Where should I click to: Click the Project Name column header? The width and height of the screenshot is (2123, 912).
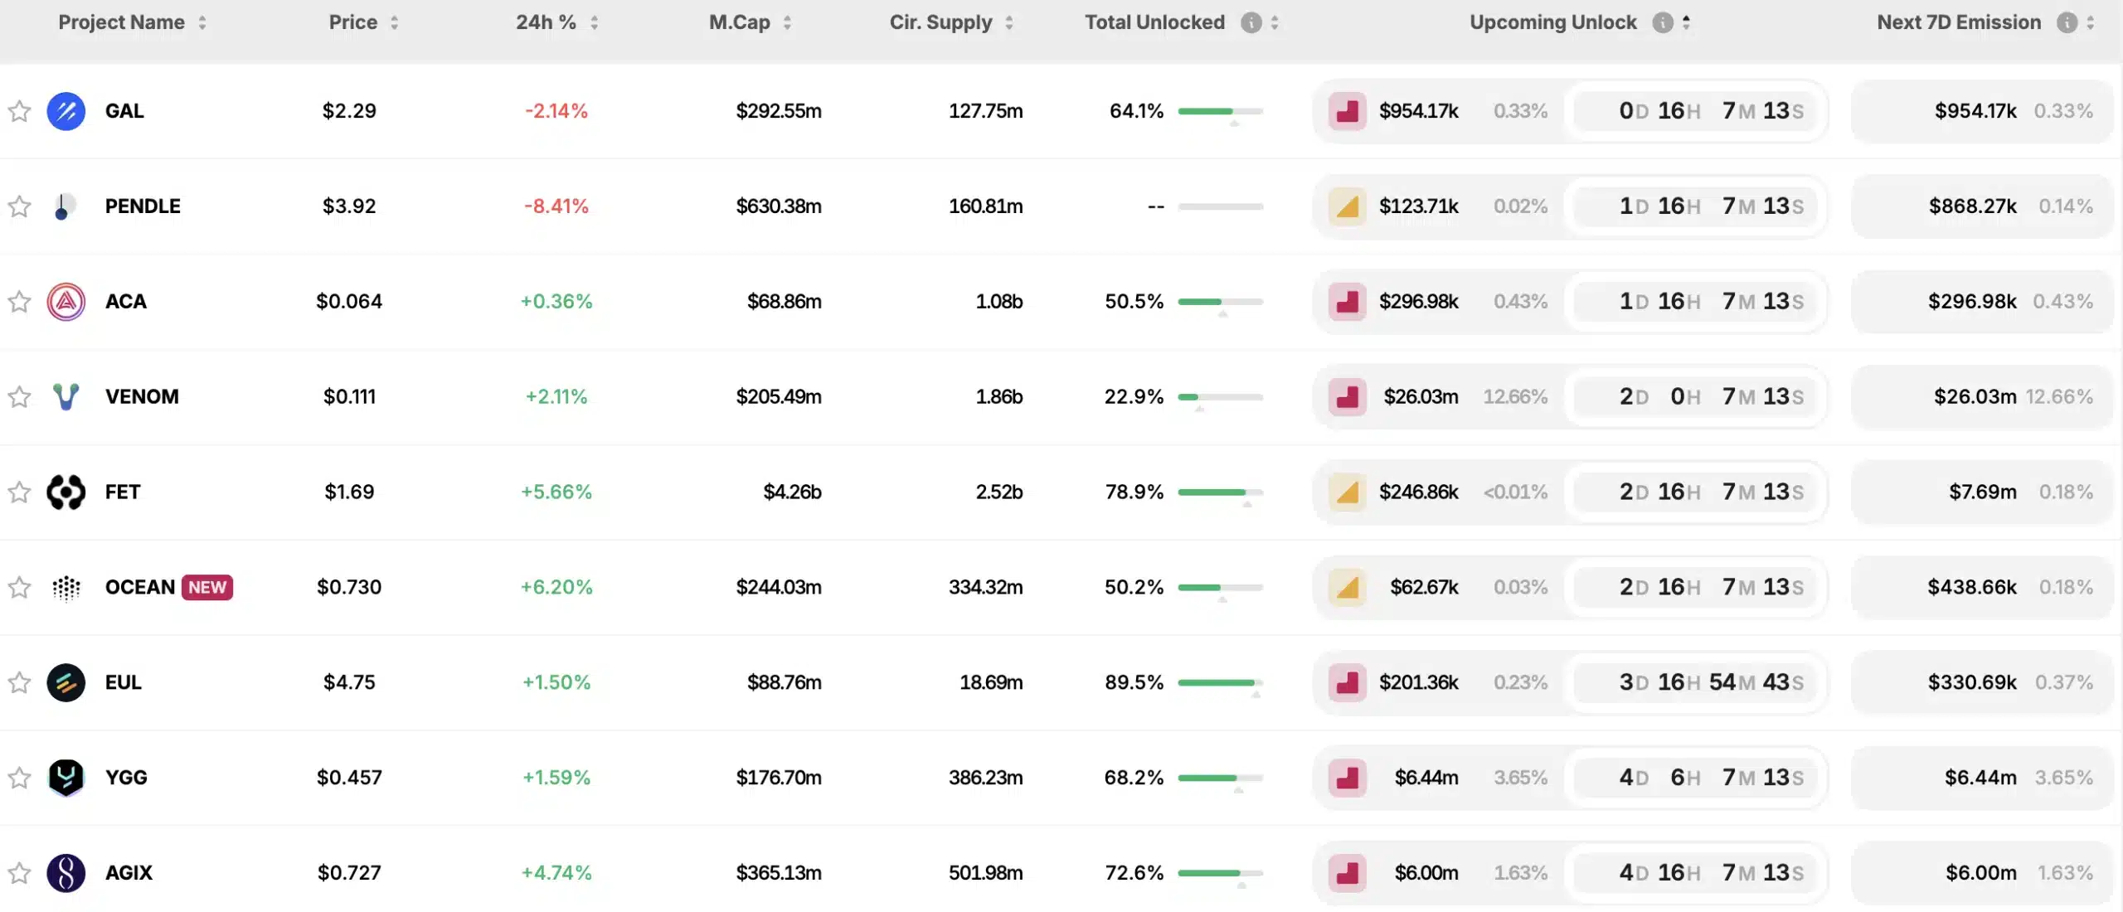[122, 22]
